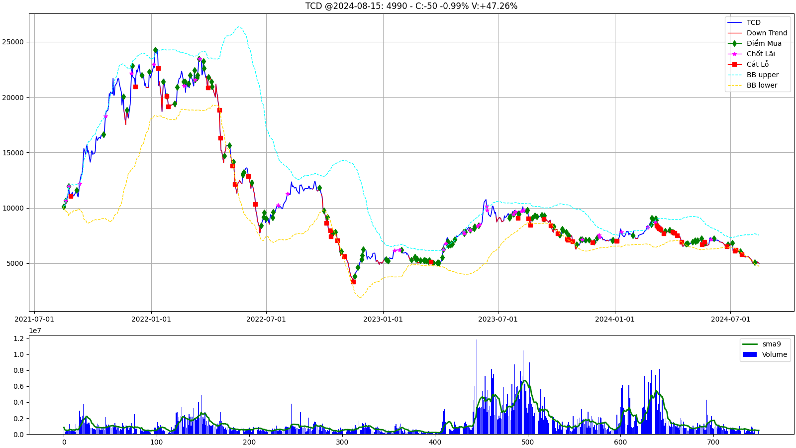796x448 pixels.
Task: Click the 2024-07-01 date axis label
Action: (730, 319)
